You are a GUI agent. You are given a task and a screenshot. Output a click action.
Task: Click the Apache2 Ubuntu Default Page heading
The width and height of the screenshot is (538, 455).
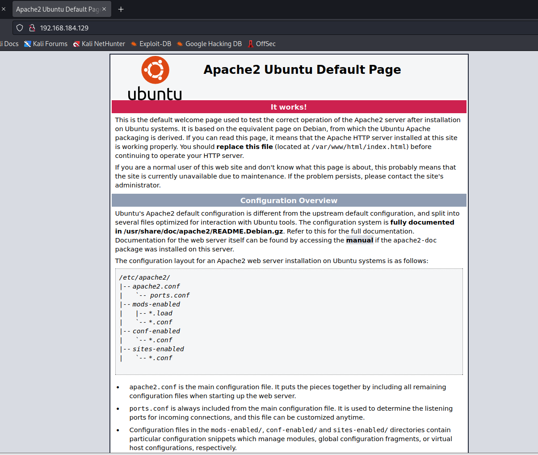[302, 70]
